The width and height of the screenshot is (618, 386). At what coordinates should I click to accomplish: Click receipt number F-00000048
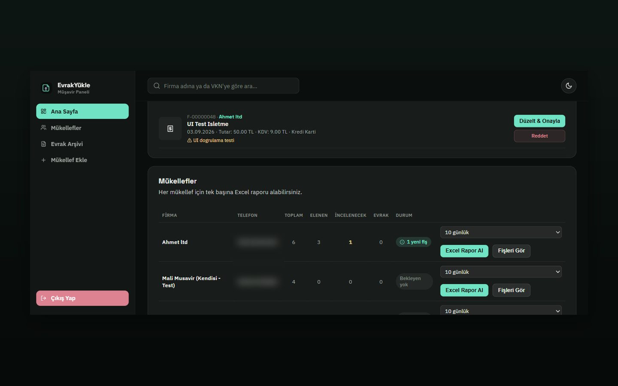[201, 117]
